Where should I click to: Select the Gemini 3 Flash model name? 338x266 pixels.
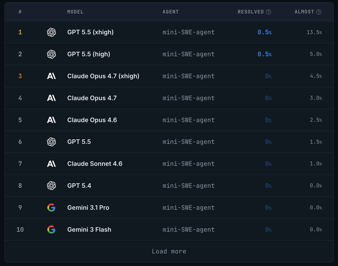tap(89, 230)
